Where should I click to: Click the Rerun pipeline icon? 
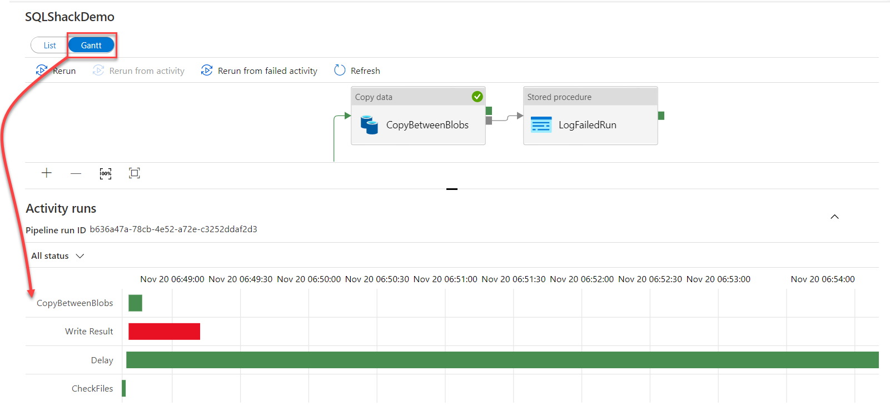41,70
